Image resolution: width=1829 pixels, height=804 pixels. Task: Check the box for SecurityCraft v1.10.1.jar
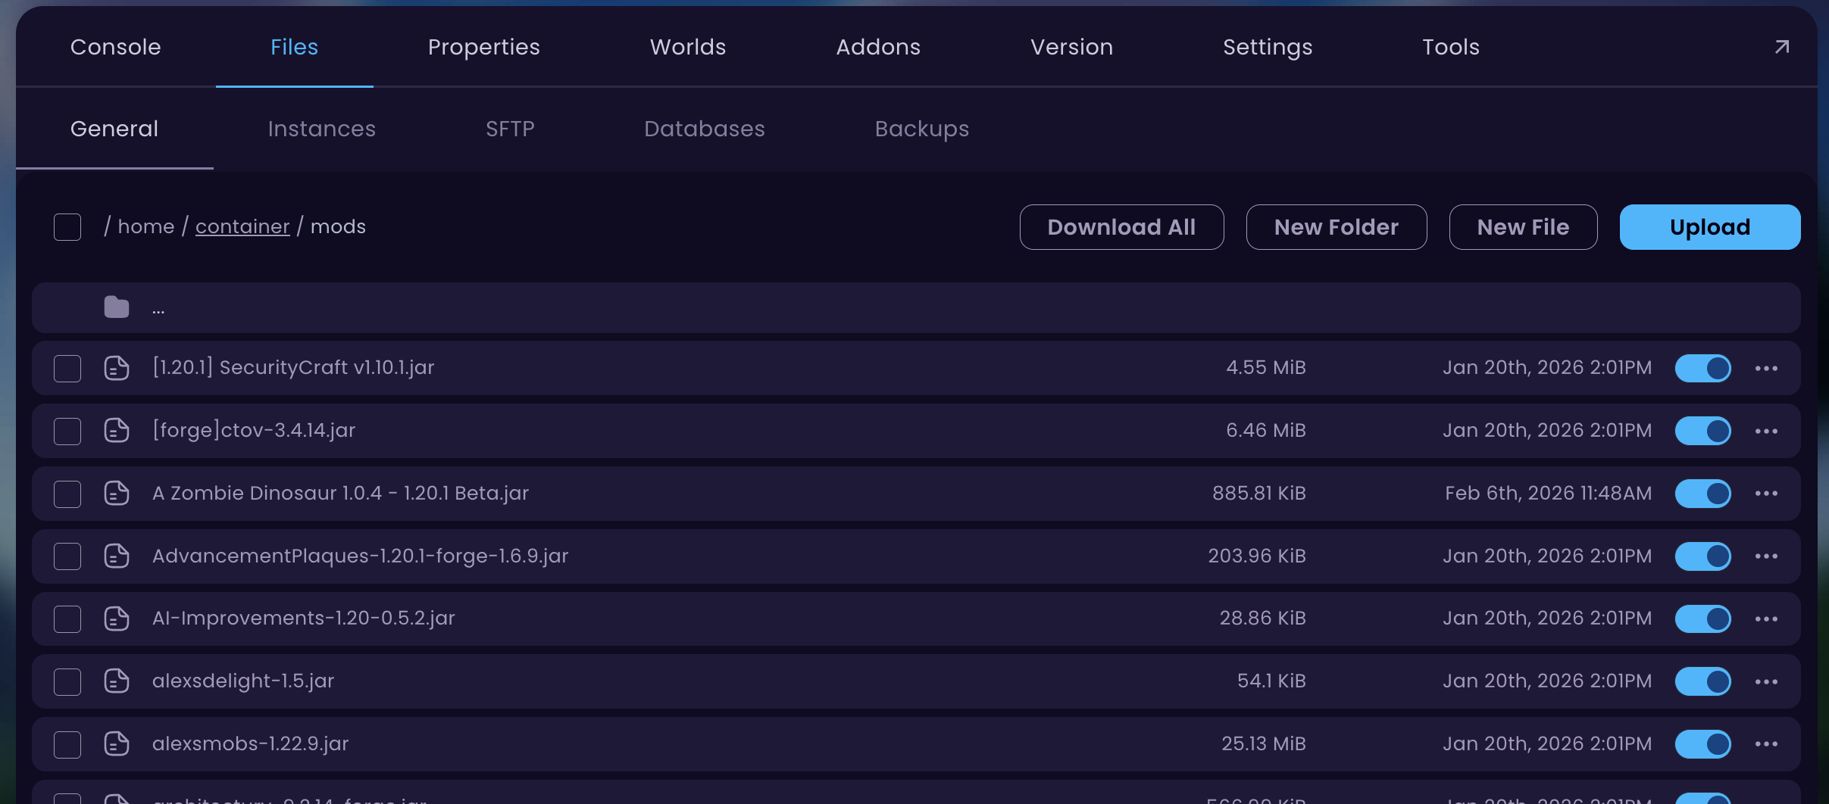coord(67,369)
